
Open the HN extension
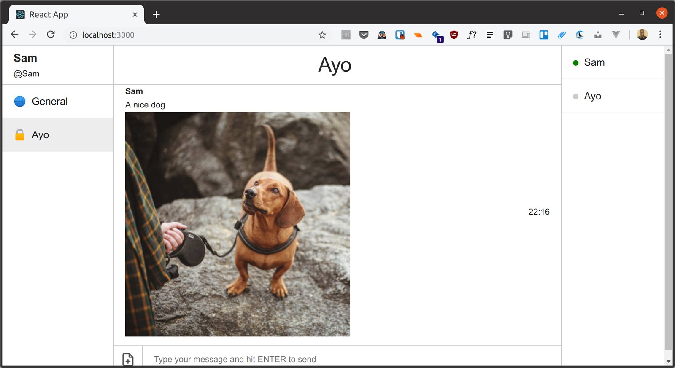(x=346, y=35)
